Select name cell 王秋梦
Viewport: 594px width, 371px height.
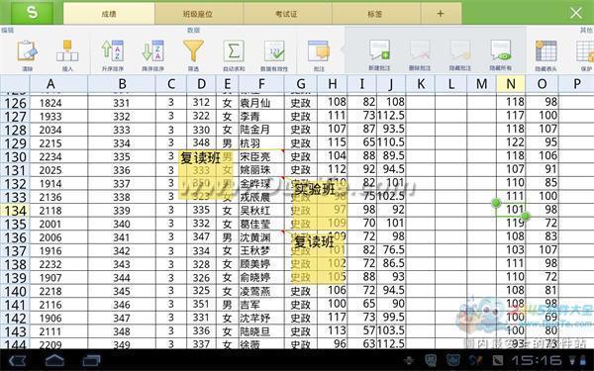coord(261,251)
